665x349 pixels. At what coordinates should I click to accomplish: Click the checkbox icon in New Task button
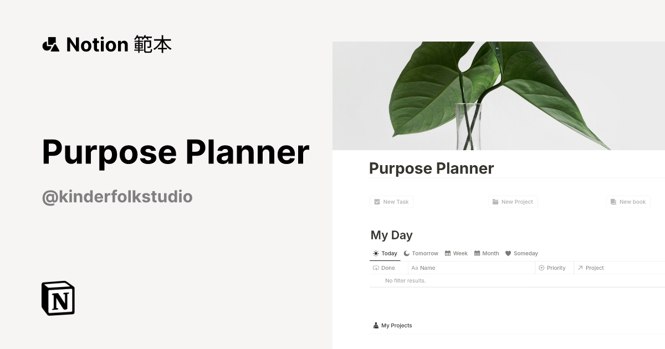click(377, 201)
